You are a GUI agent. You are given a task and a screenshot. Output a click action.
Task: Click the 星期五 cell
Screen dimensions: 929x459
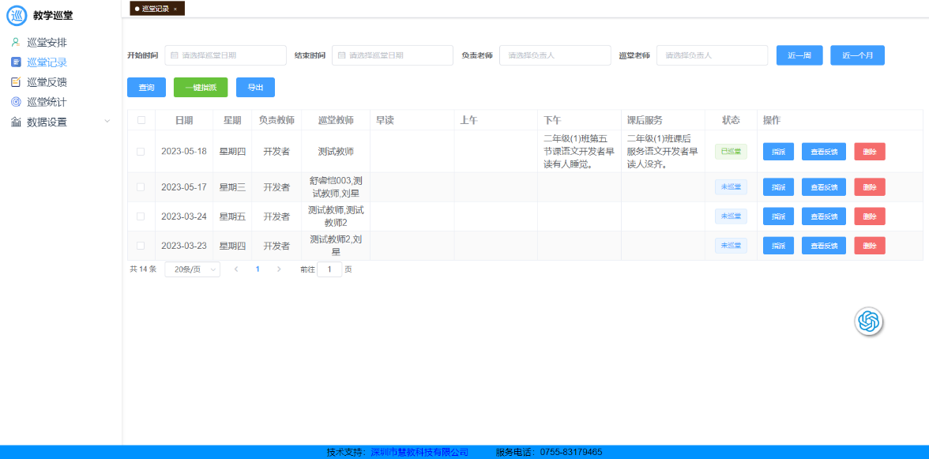232,216
